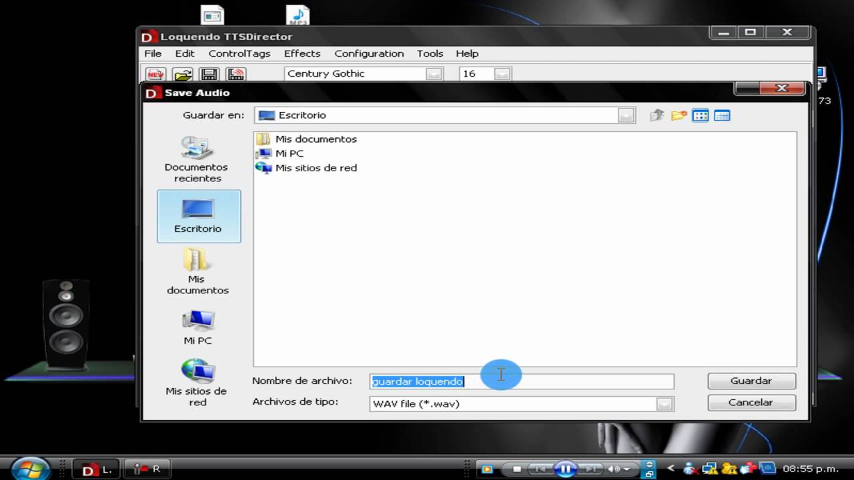Open the font size 16 dropdown arrow

click(x=502, y=74)
